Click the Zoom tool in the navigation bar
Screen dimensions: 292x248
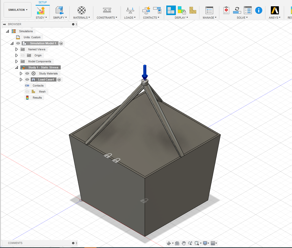(x=190, y=243)
